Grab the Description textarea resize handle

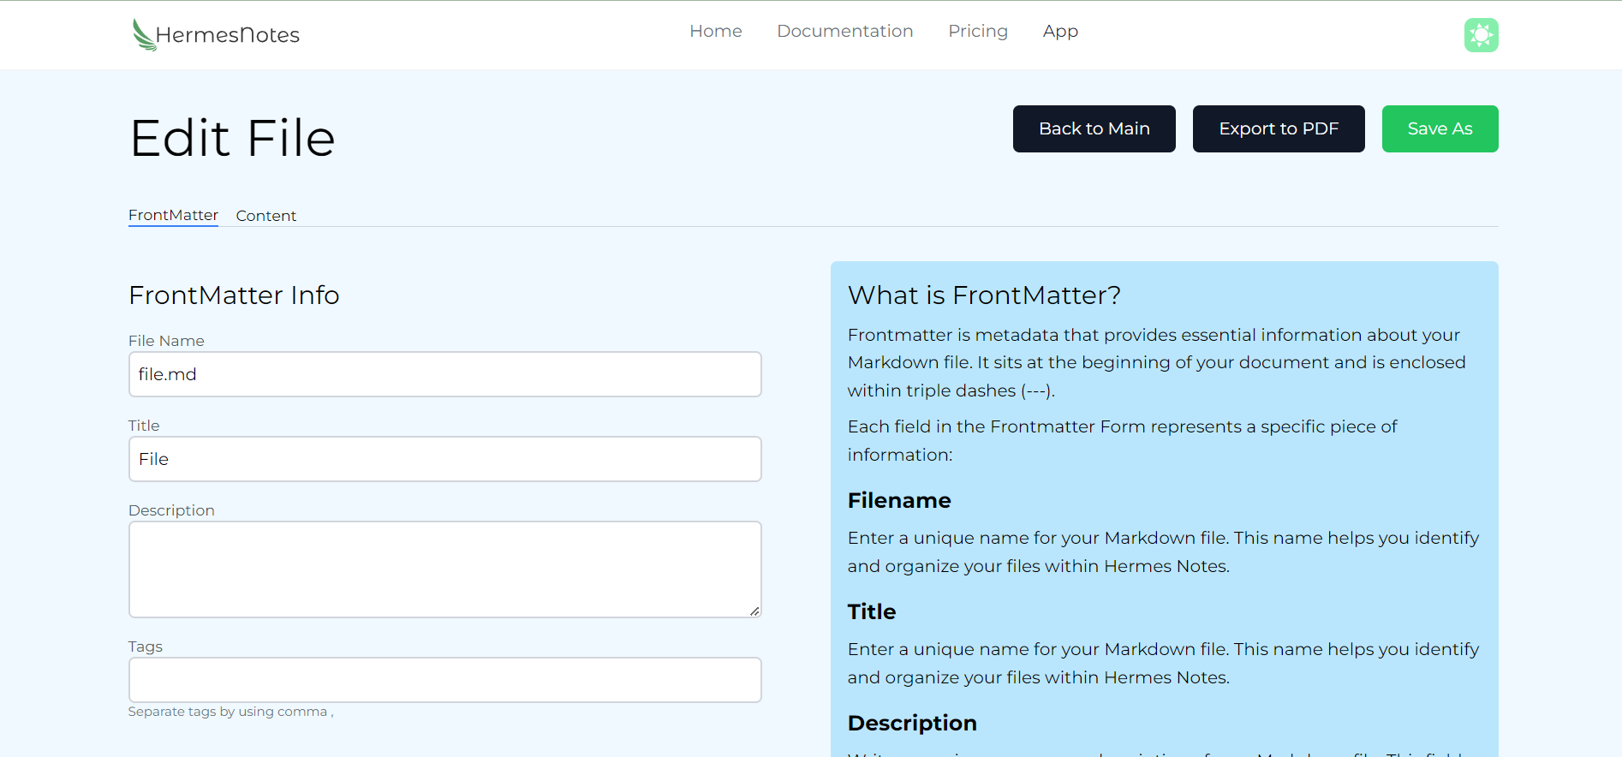point(754,611)
